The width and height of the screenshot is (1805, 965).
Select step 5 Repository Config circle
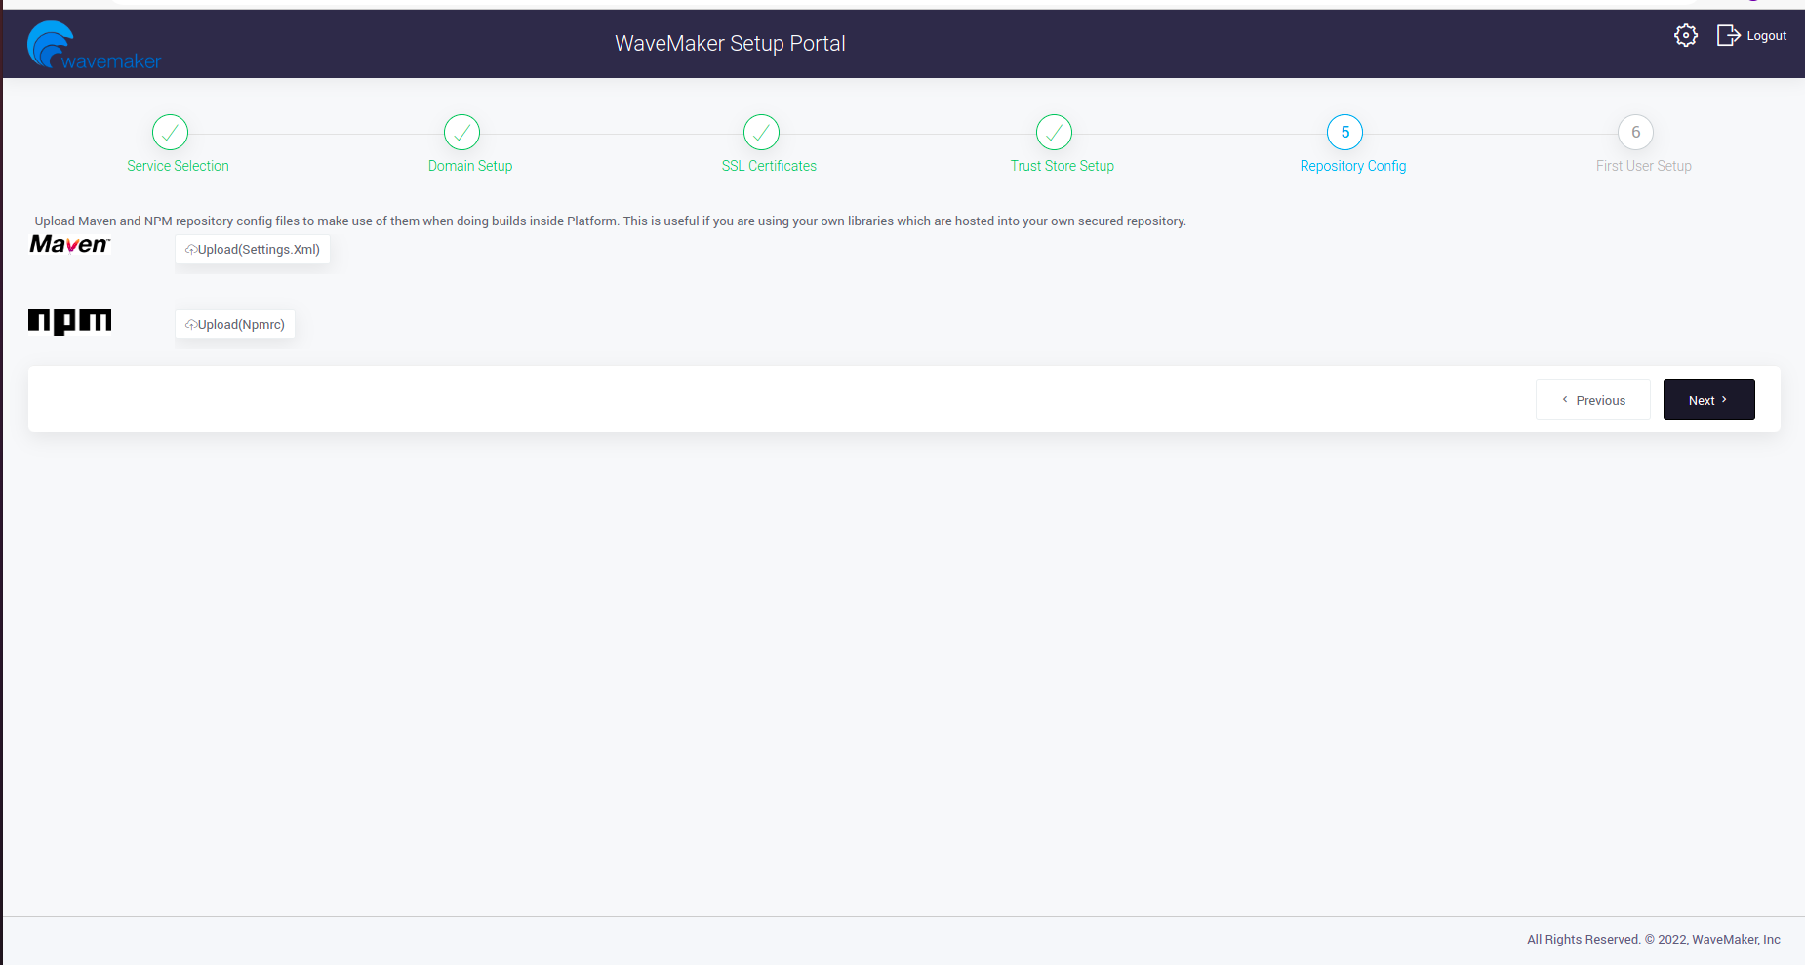[x=1344, y=132]
